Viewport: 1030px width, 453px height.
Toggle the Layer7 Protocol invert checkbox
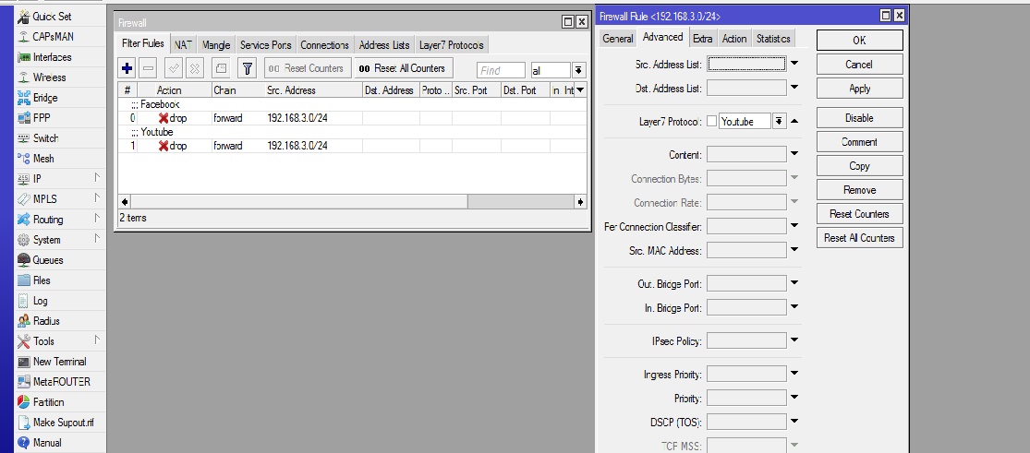coord(711,122)
